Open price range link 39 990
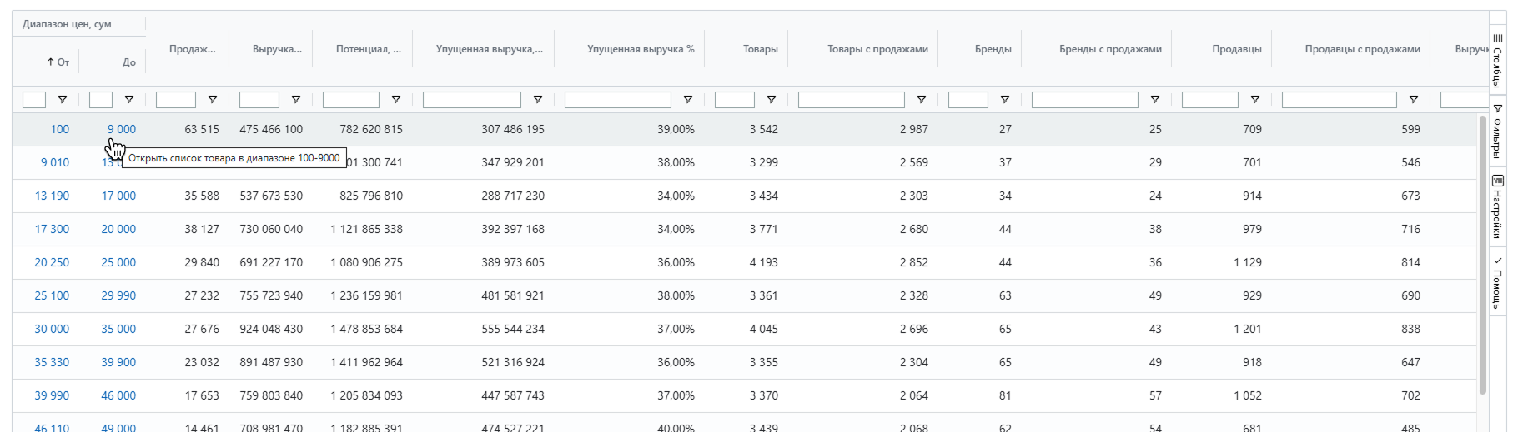Image resolution: width=1513 pixels, height=432 pixels. pos(52,395)
